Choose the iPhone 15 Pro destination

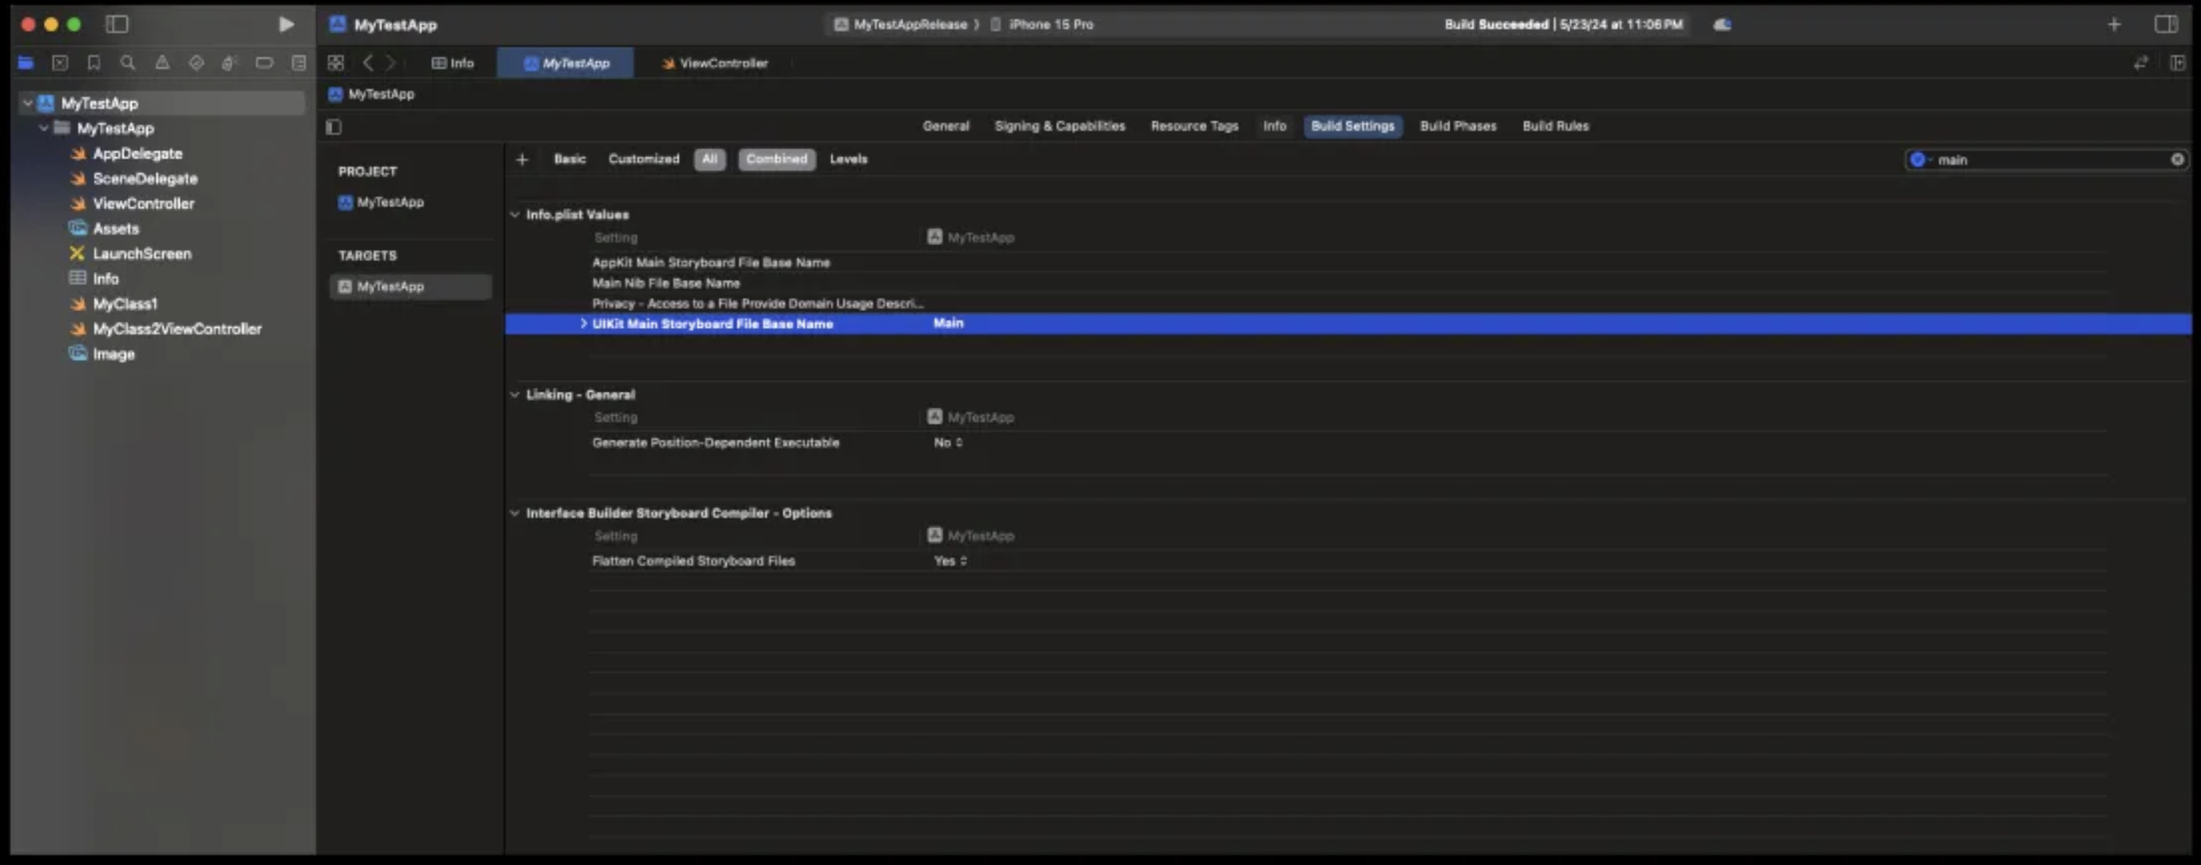pyautogui.click(x=1042, y=24)
